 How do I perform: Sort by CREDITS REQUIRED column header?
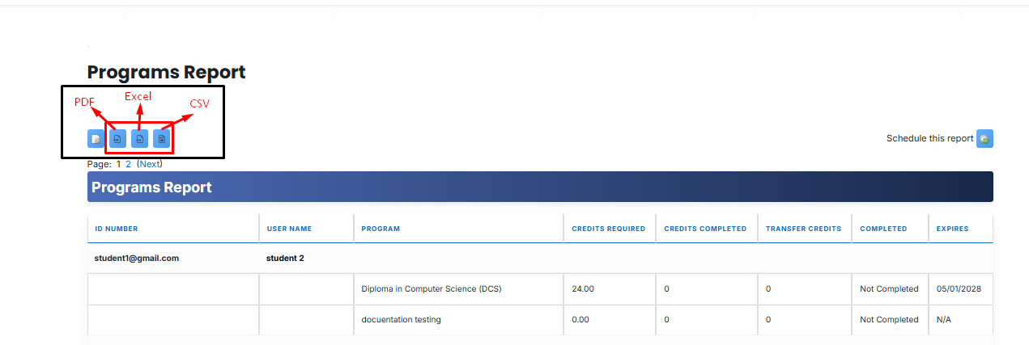click(x=609, y=229)
